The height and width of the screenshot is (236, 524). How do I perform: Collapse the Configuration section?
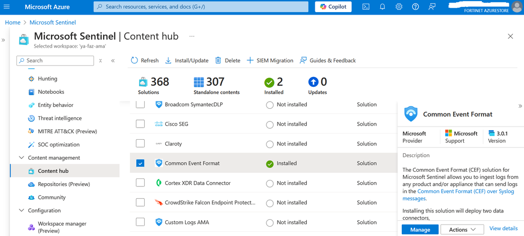(x=22, y=210)
